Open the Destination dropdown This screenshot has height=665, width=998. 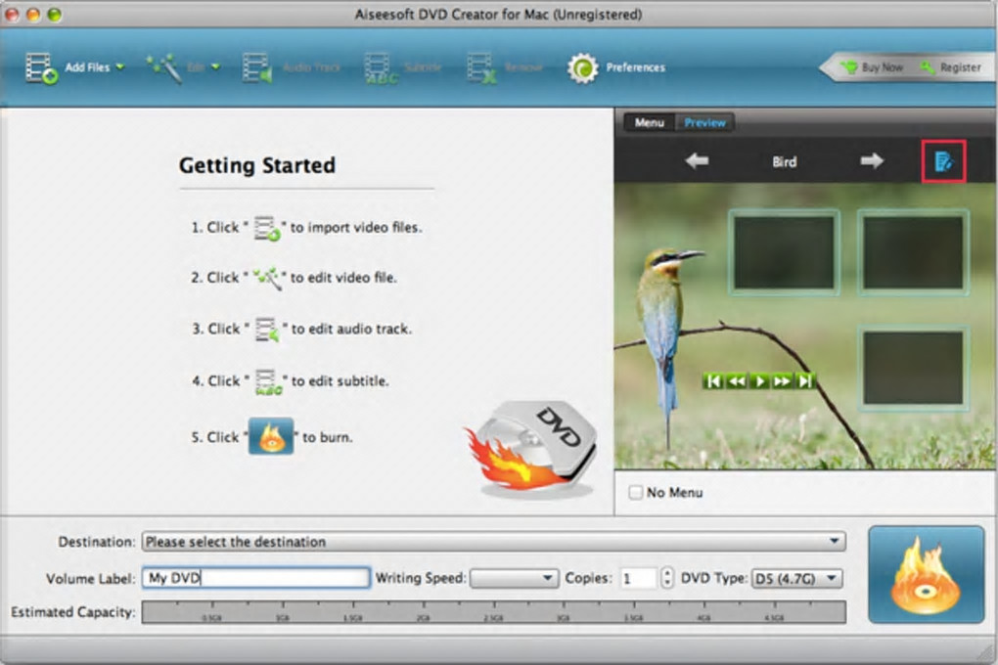point(493,542)
